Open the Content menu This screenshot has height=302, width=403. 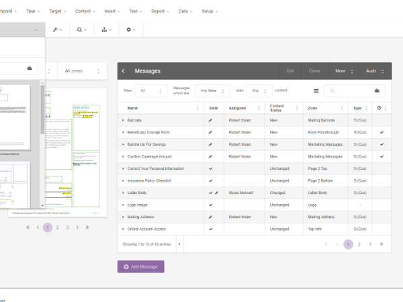point(85,11)
